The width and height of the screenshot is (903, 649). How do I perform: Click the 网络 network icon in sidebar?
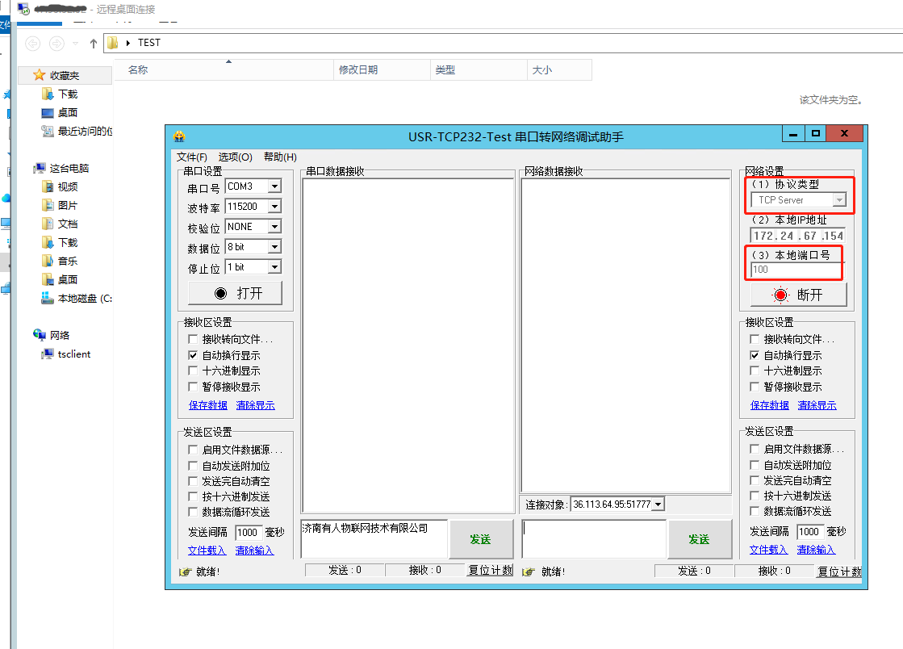tap(40, 335)
